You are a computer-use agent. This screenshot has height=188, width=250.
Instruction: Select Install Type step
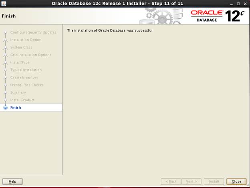coord(20,62)
